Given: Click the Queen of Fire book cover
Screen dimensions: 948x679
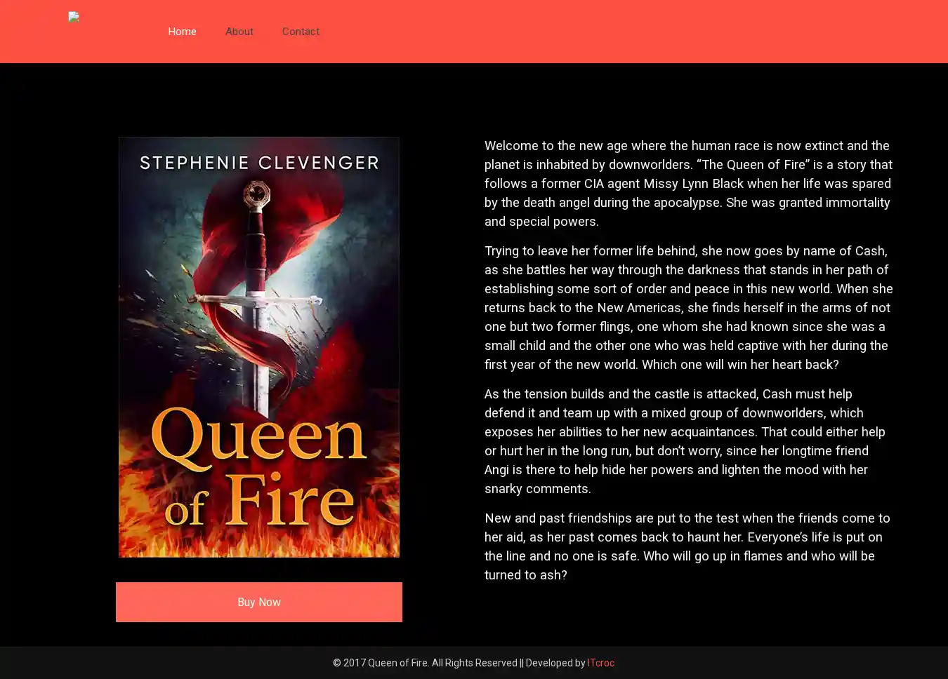Looking at the screenshot, I should (x=258, y=347).
